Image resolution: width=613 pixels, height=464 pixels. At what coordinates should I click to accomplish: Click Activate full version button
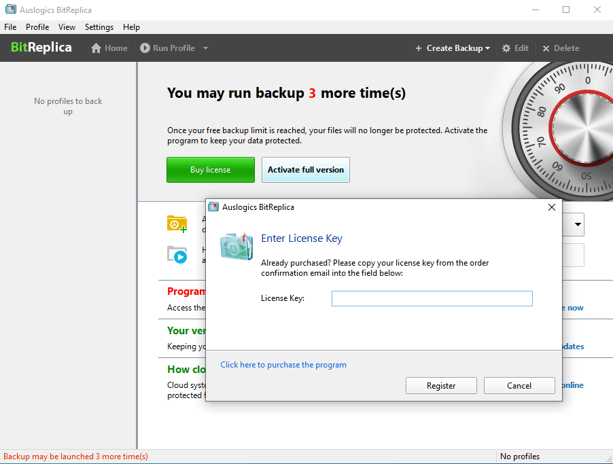(x=306, y=170)
